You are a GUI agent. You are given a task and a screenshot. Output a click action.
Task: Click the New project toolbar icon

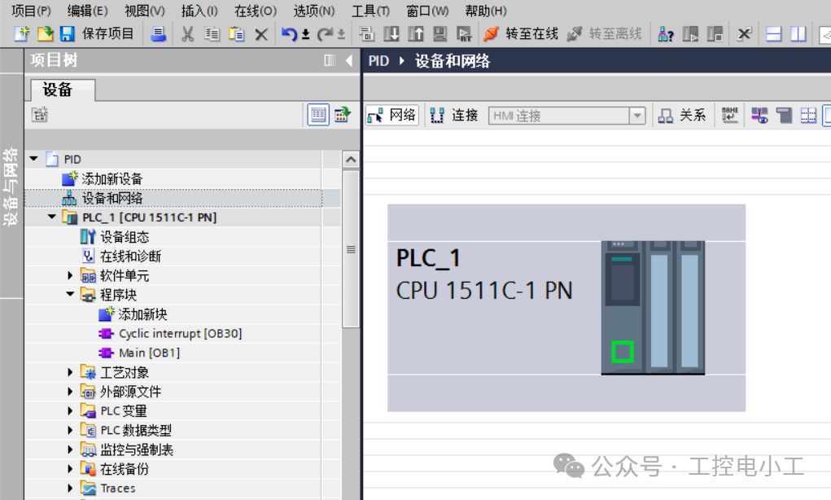click(21, 34)
